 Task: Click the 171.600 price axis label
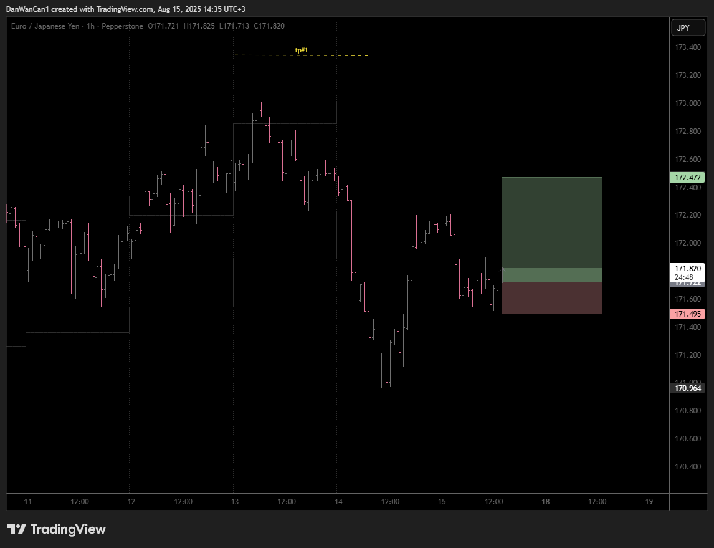688,299
